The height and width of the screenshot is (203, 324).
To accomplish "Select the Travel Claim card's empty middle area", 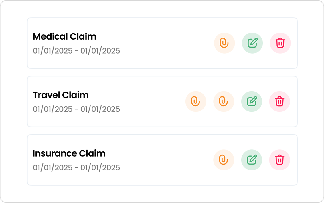I will click(153, 101).
